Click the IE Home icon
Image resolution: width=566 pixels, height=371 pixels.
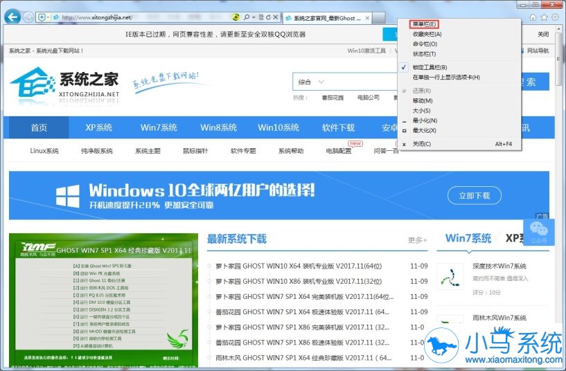point(533,17)
